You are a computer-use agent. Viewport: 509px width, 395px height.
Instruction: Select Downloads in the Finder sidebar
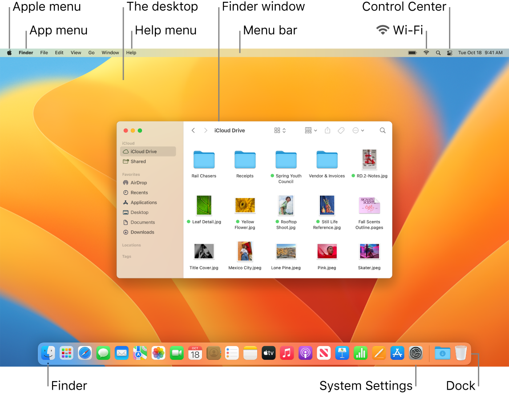pyautogui.click(x=142, y=232)
